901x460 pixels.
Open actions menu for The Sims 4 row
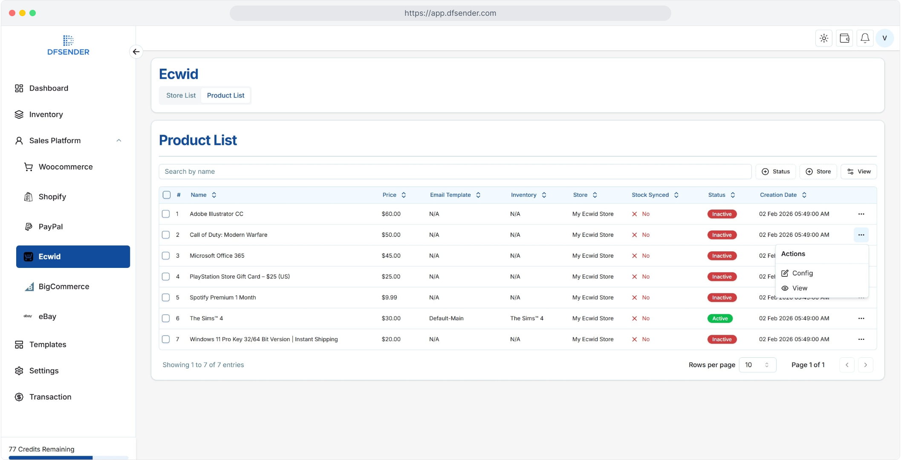coord(861,319)
